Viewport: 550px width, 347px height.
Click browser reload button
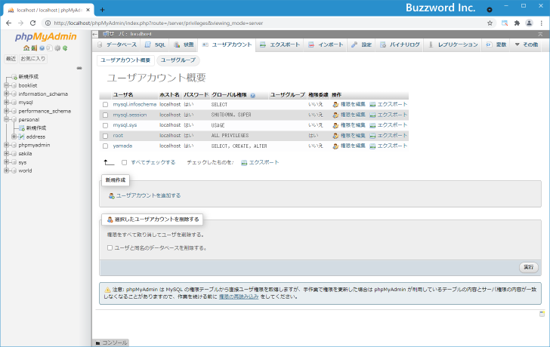(32, 23)
